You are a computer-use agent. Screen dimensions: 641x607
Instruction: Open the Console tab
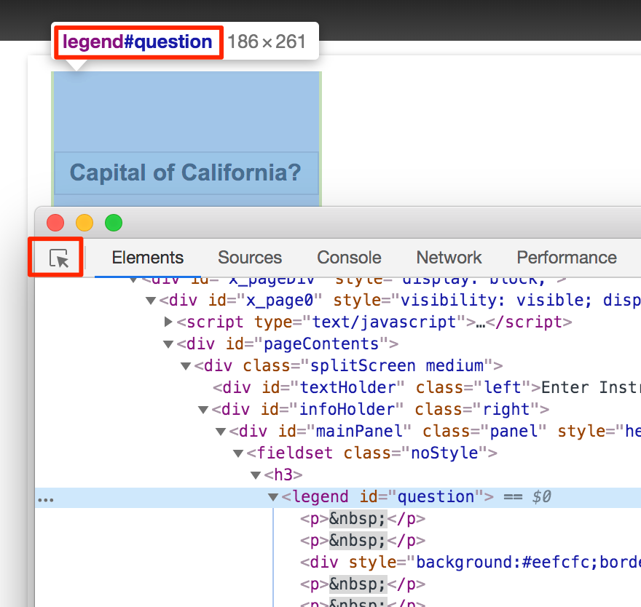(349, 258)
